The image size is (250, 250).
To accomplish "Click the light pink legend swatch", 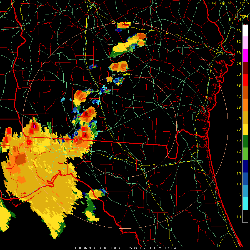I will (245, 42).
